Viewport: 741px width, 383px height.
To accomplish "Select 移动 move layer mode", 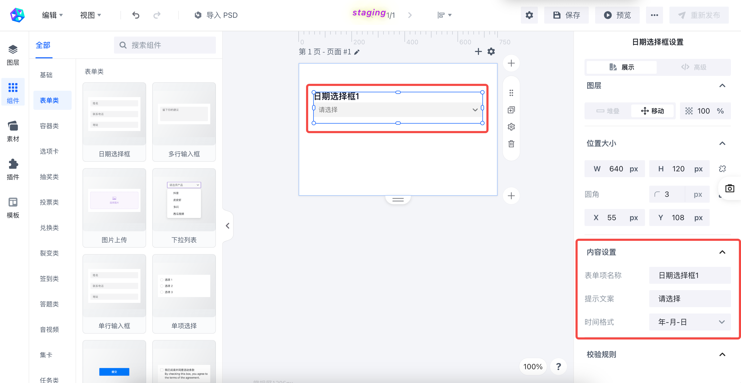I will pyautogui.click(x=652, y=111).
